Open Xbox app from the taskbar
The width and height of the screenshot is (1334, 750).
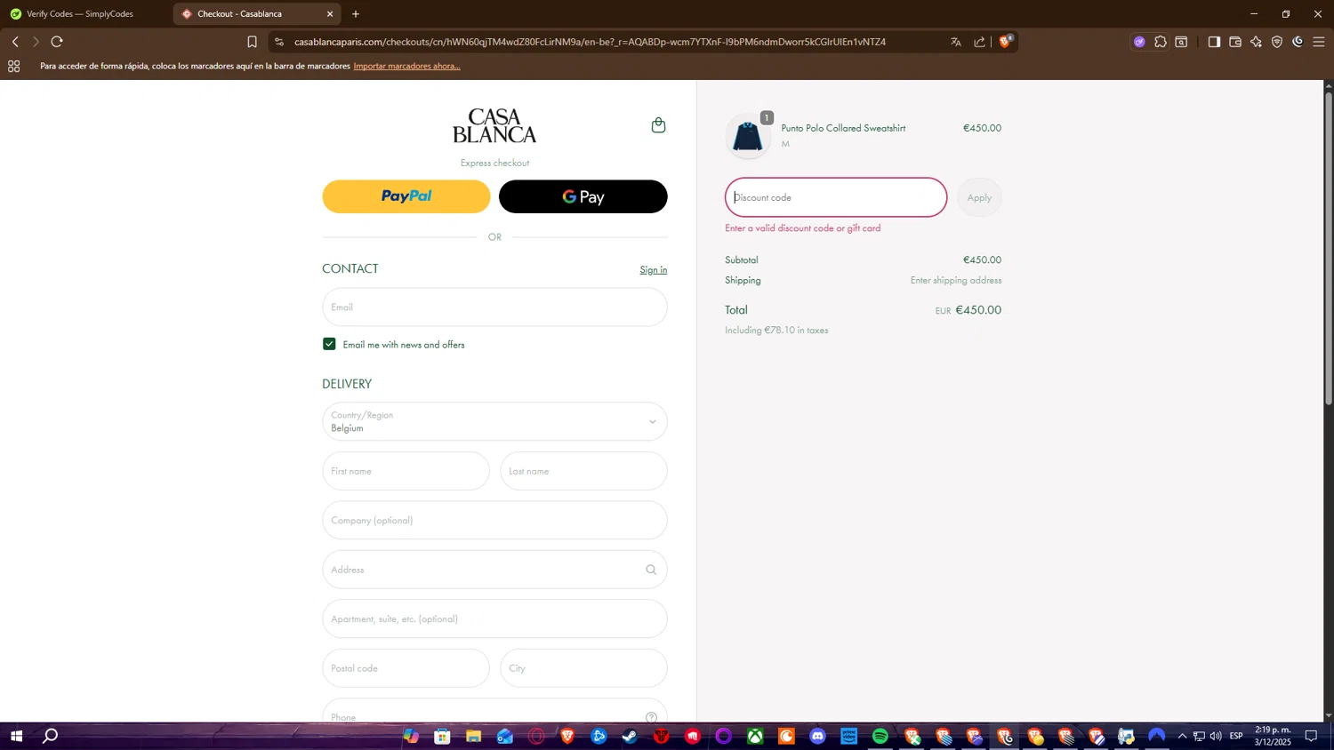(x=755, y=737)
